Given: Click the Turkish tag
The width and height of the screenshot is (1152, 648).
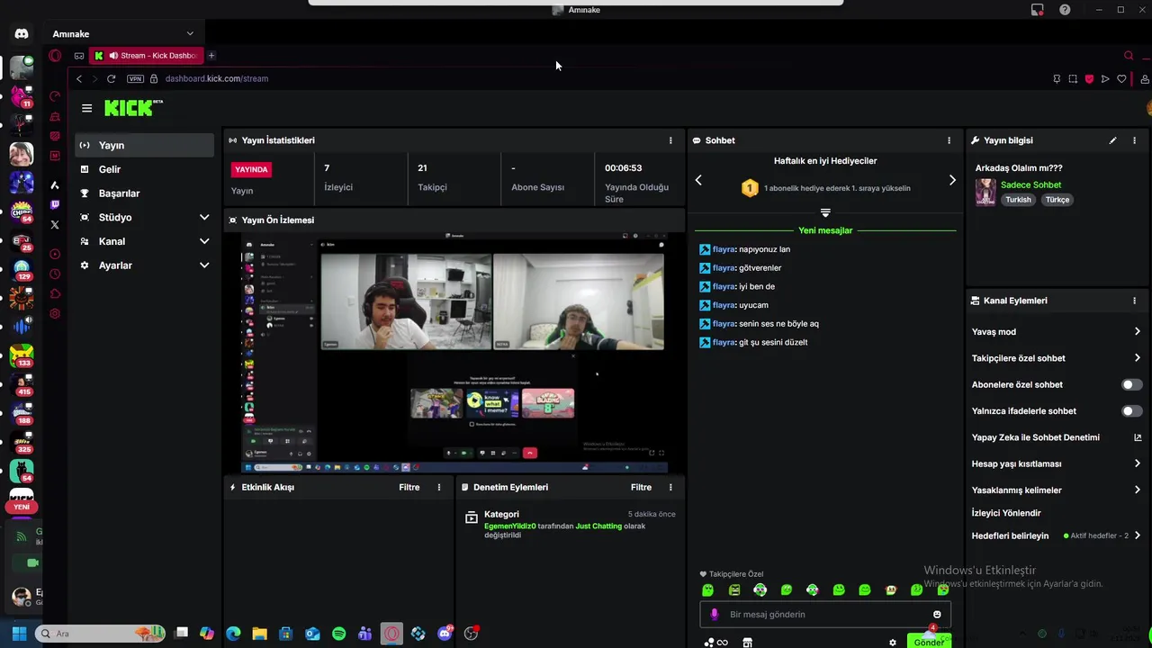Looking at the screenshot, I should coord(1018,200).
